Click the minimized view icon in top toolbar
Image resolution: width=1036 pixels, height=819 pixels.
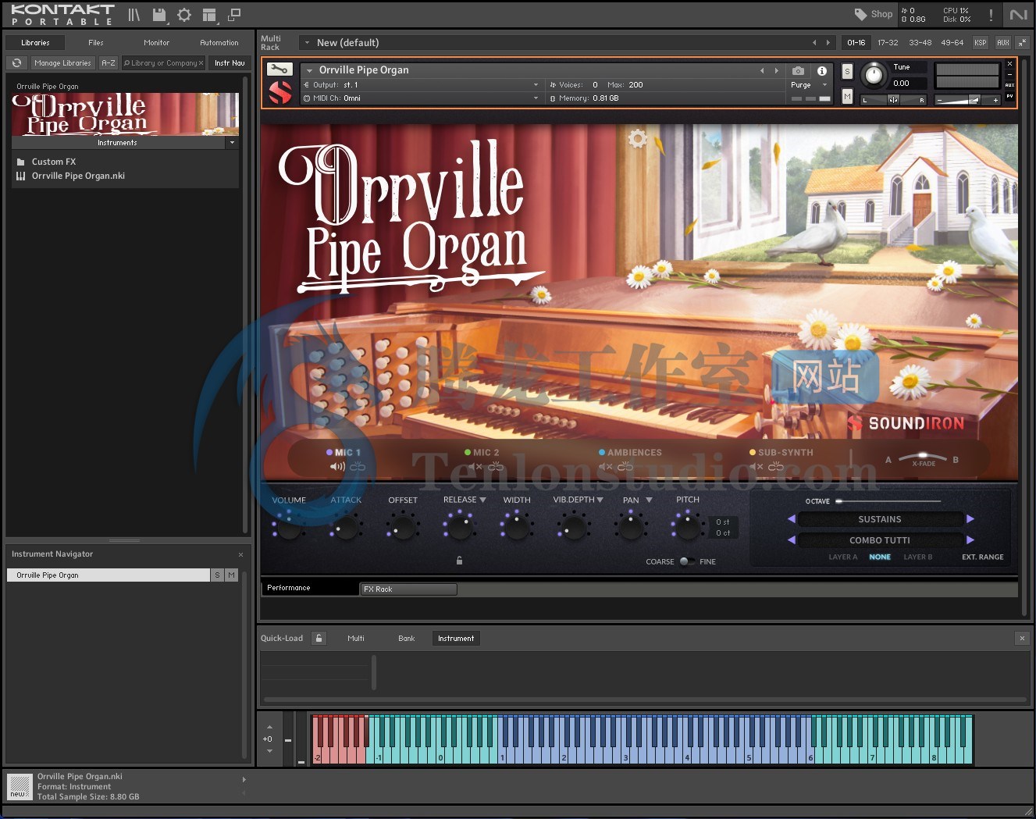[234, 14]
